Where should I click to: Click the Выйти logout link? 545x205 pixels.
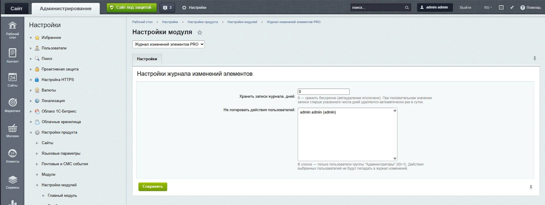pos(465,8)
